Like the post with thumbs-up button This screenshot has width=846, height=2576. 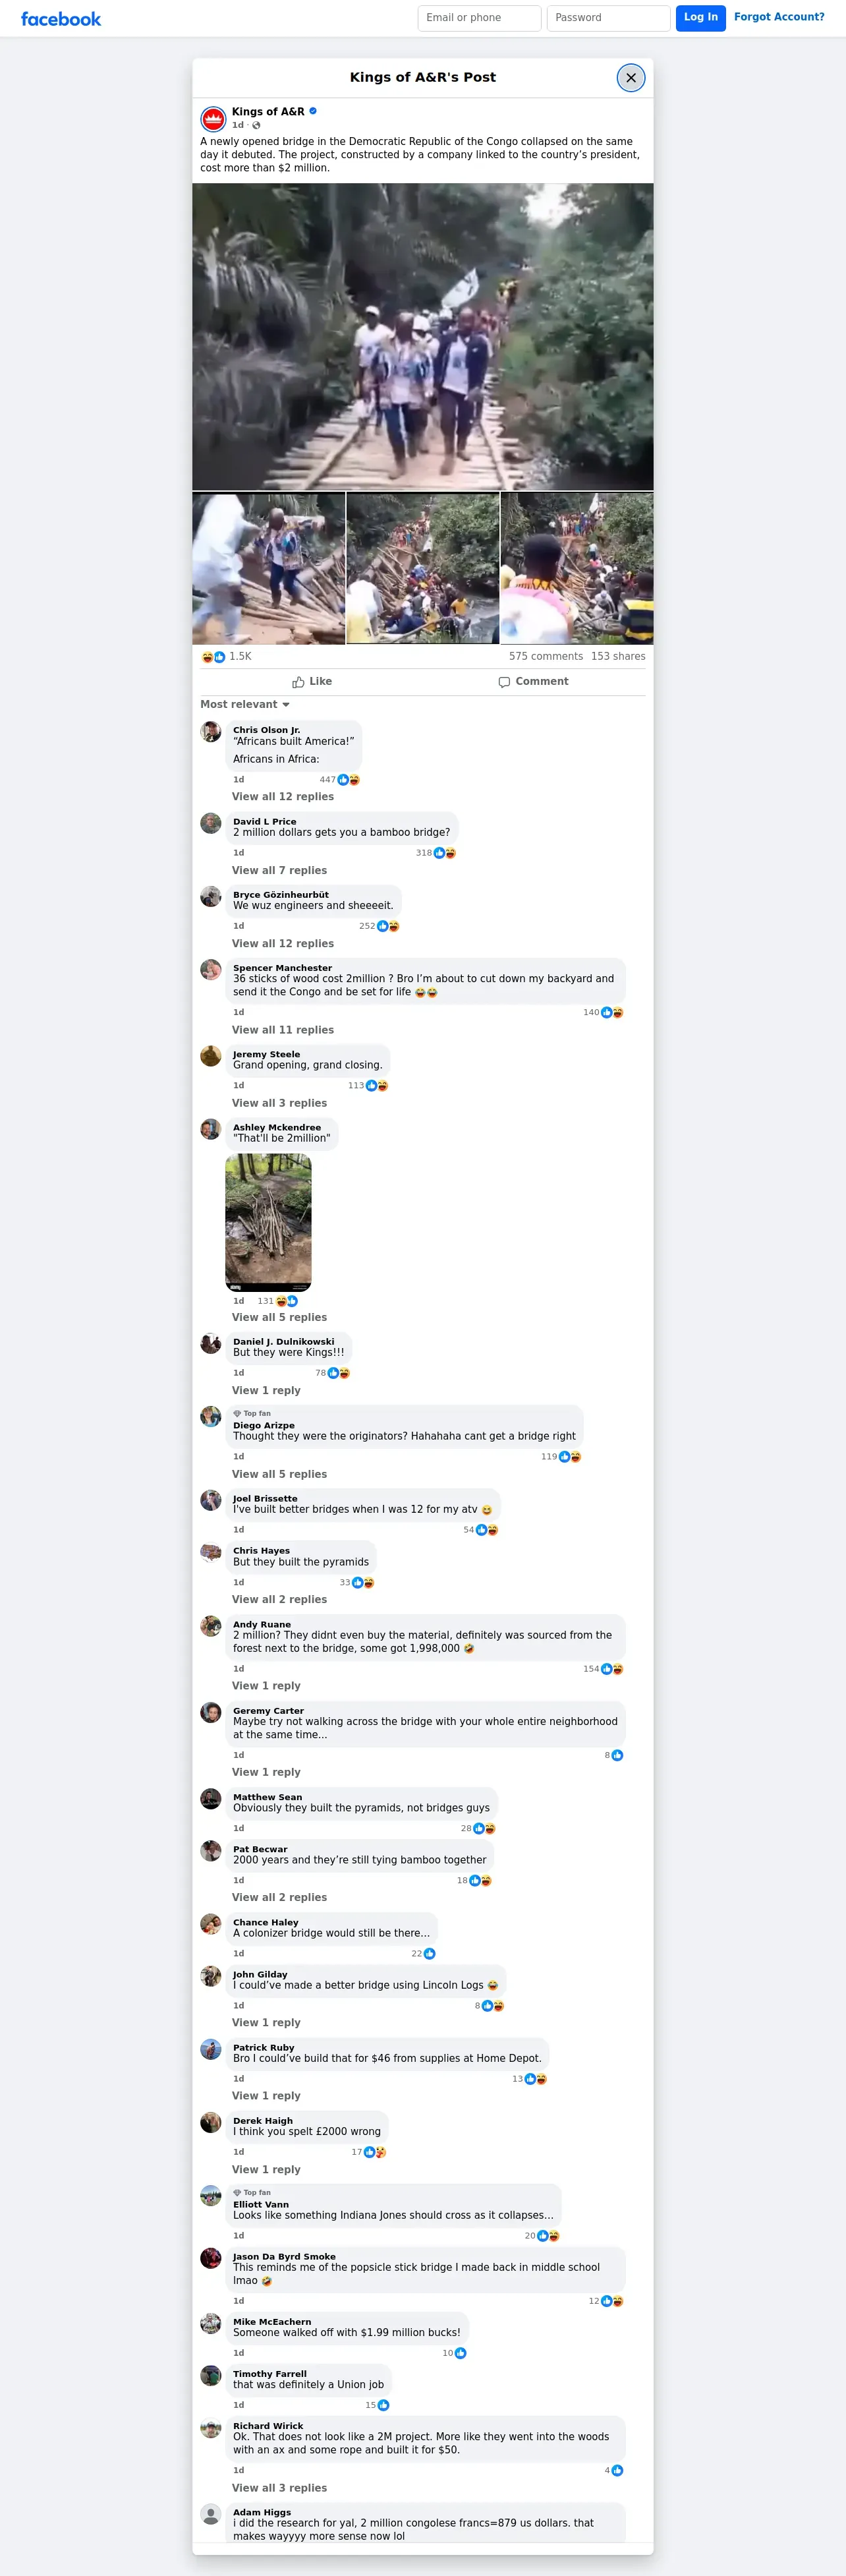(x=312, y=682)
